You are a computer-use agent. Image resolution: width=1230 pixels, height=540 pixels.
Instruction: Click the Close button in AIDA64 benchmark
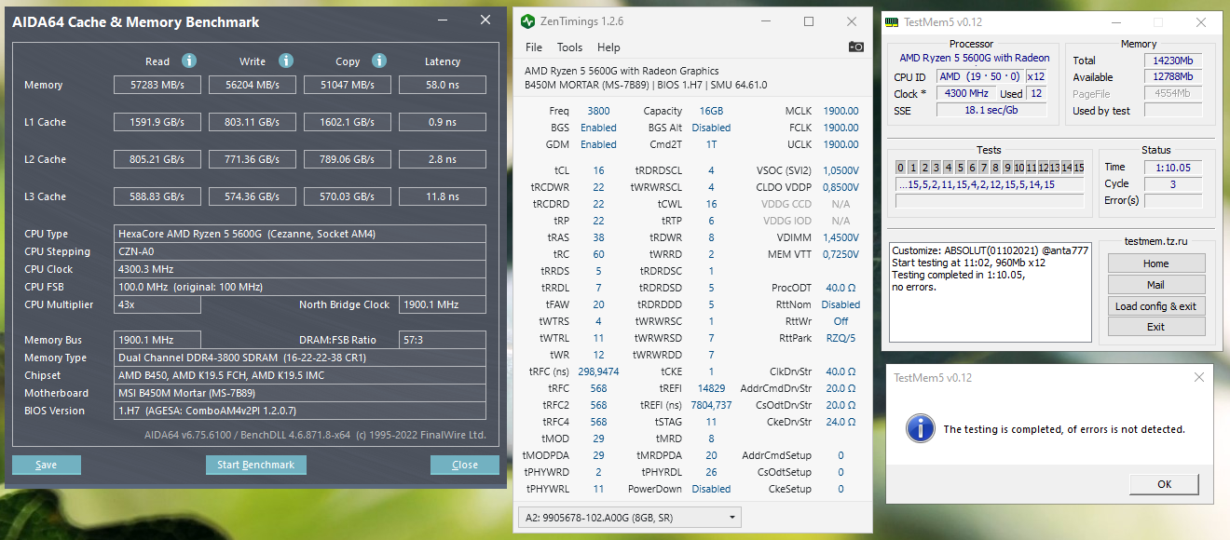pos(465,465)
